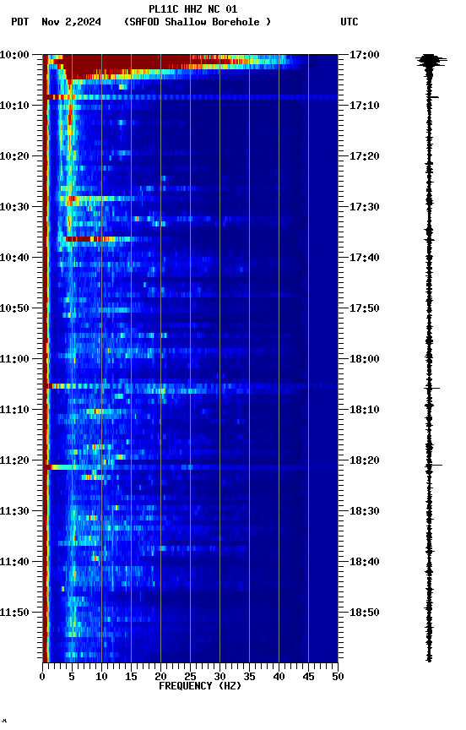This screenshot has height=730, width=466.
Task: Click the 10:50 PDT time label
Action: [14, 308]
